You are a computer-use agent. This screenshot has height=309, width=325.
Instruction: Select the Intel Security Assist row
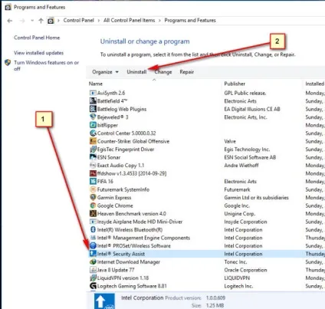coord(206,254)
